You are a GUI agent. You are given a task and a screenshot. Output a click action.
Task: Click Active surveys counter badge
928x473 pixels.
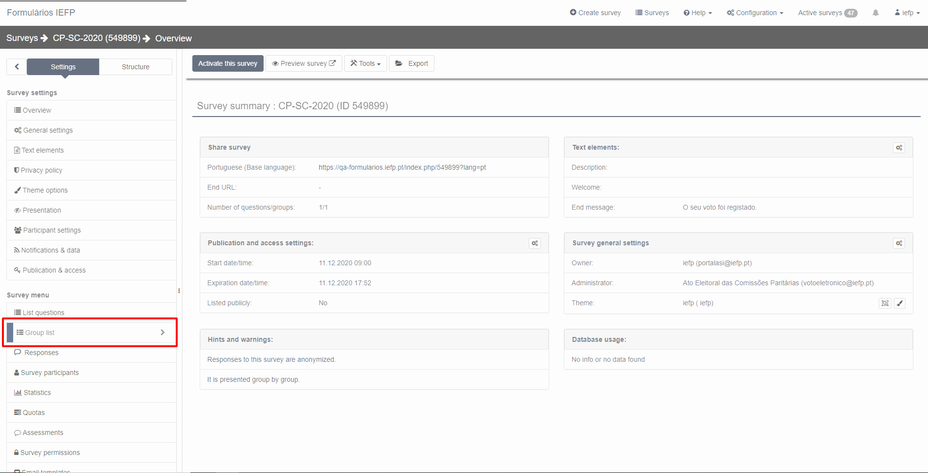pos(850,13)
